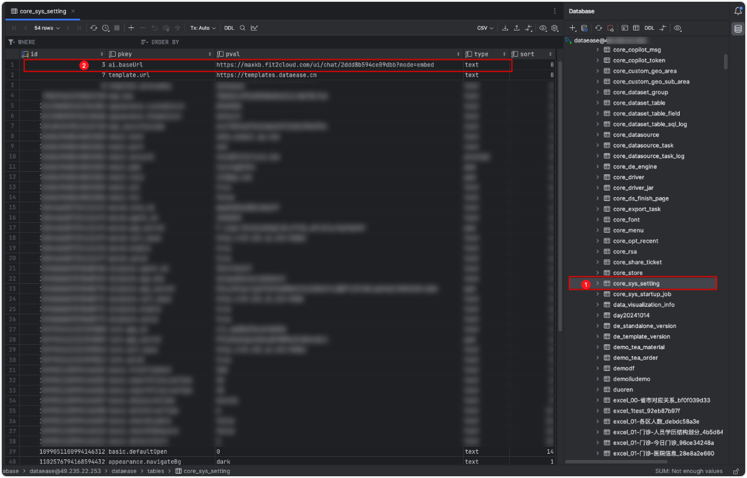Close the core_sys_setting editor tab
Viewport: 747px width, 478px height.
[x=73, y=11]
